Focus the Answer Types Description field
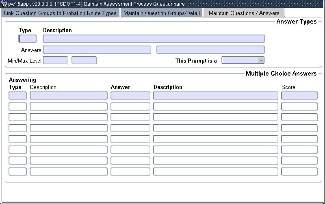 pyautogui.click(x=154, y=39)
